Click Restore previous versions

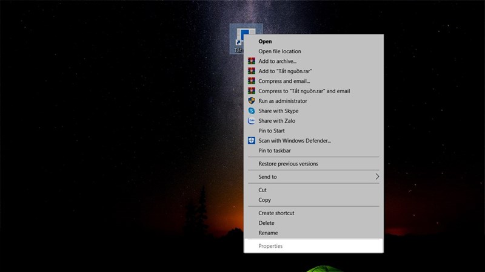288,164
